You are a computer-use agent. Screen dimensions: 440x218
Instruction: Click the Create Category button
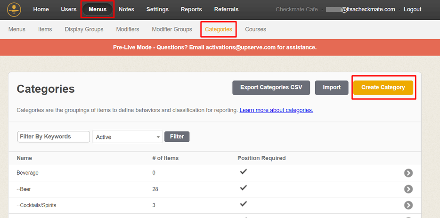tap(383, 88)
